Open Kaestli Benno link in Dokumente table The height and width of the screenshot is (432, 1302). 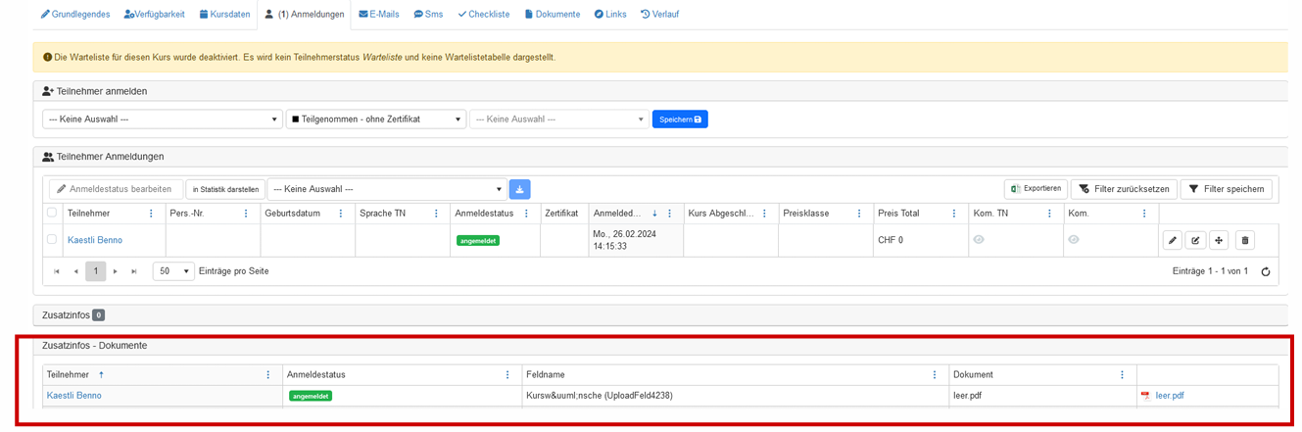pos(74,396)
